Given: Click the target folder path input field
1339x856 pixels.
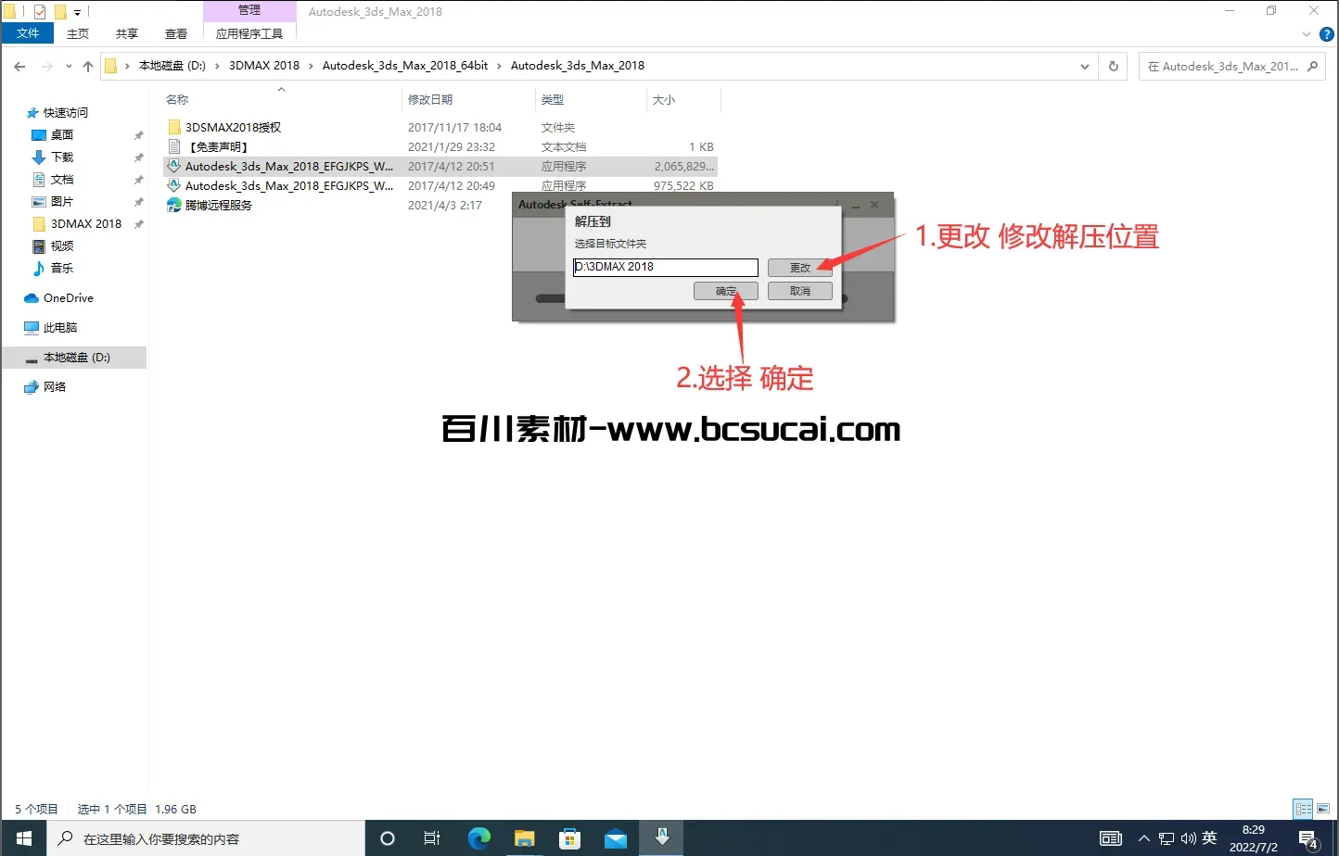Looking at the screenshot, I should pos(665,267).
